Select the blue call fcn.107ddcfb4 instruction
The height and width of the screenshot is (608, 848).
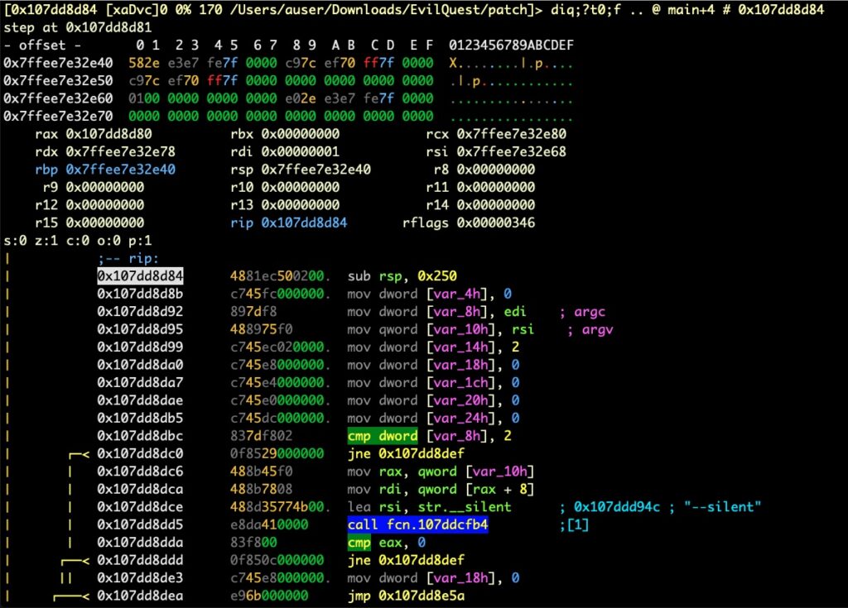[417, 524]
